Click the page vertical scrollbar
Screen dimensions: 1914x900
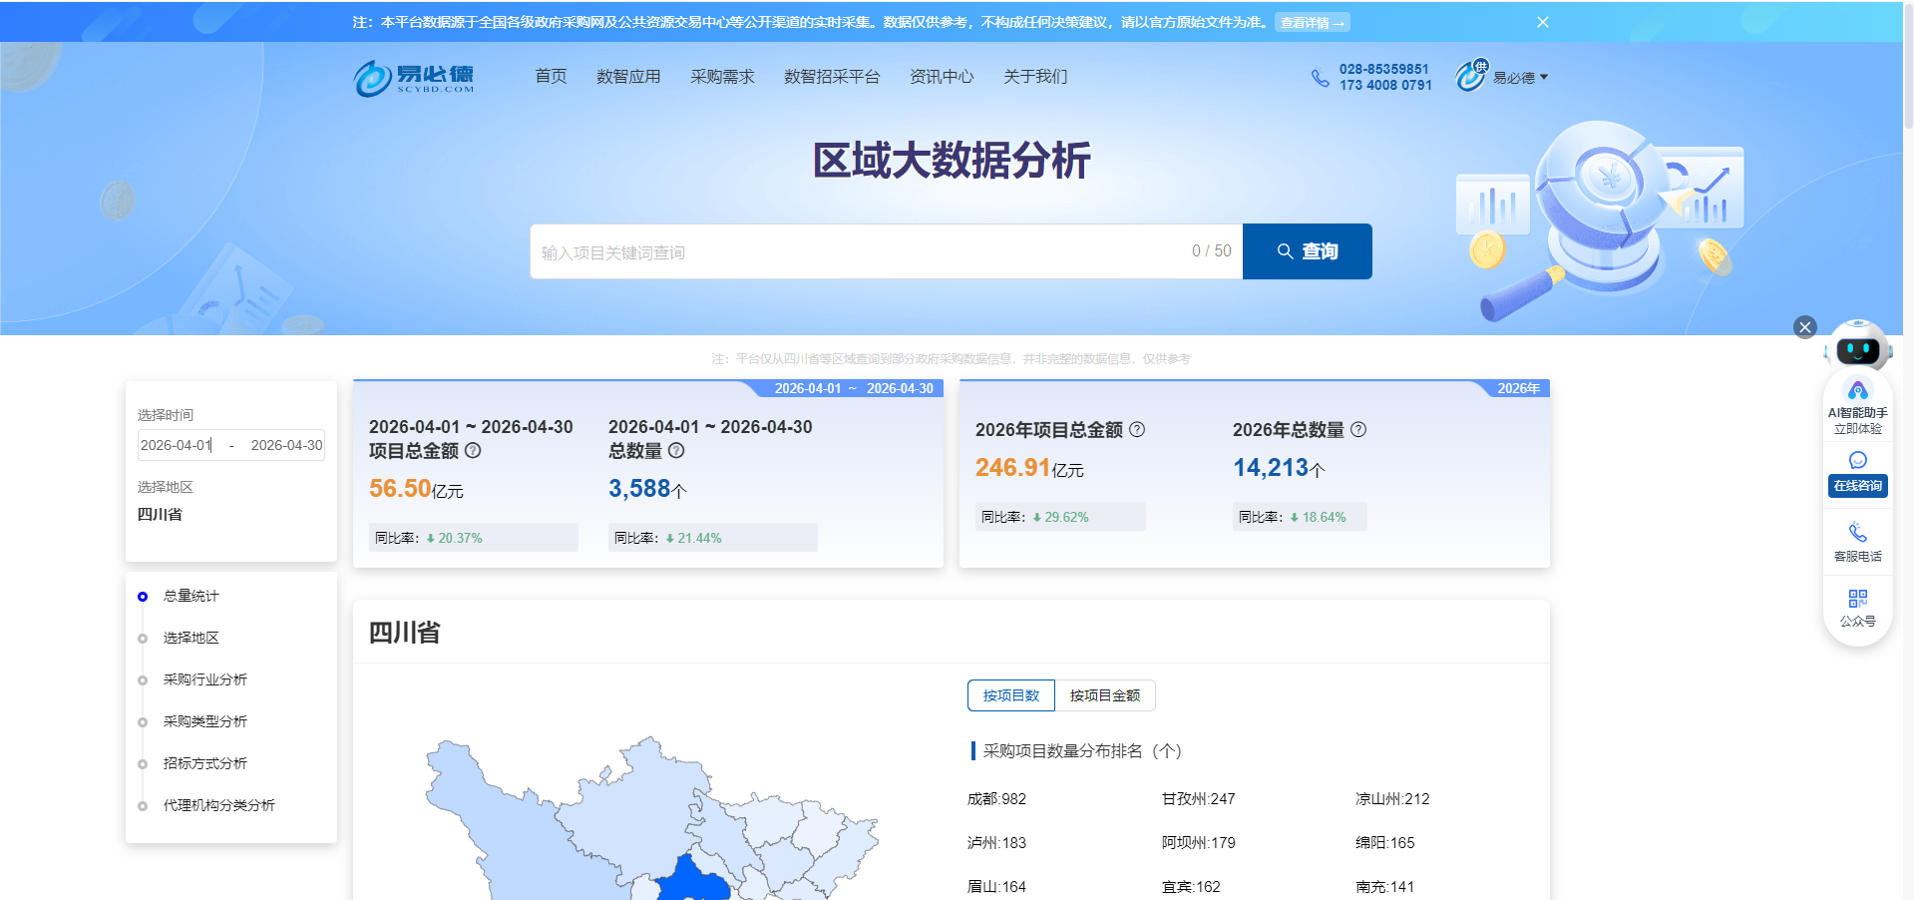[1908, 66]
